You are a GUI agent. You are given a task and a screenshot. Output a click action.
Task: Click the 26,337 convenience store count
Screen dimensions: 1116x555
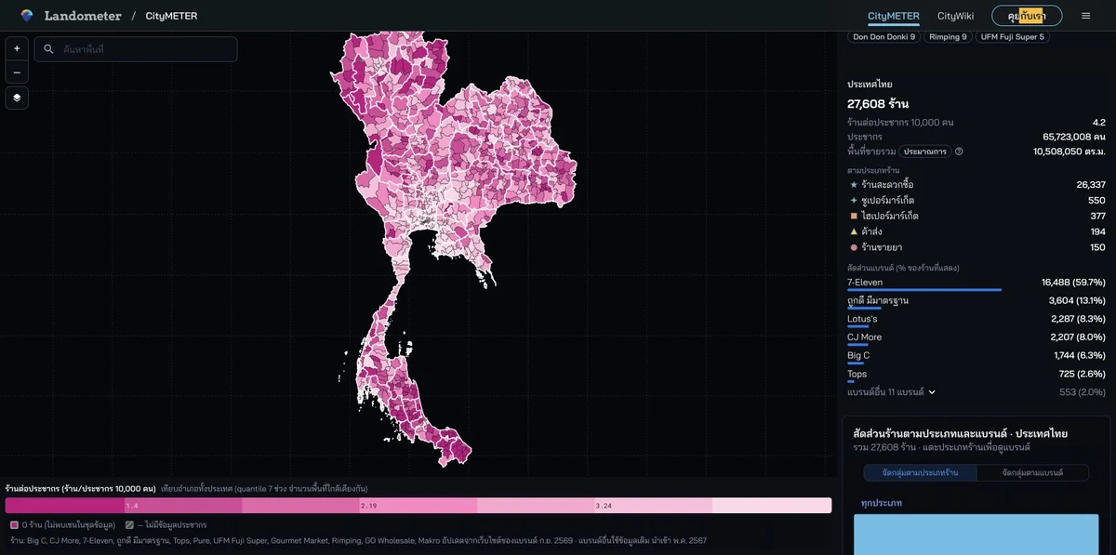click(1091, 185)
